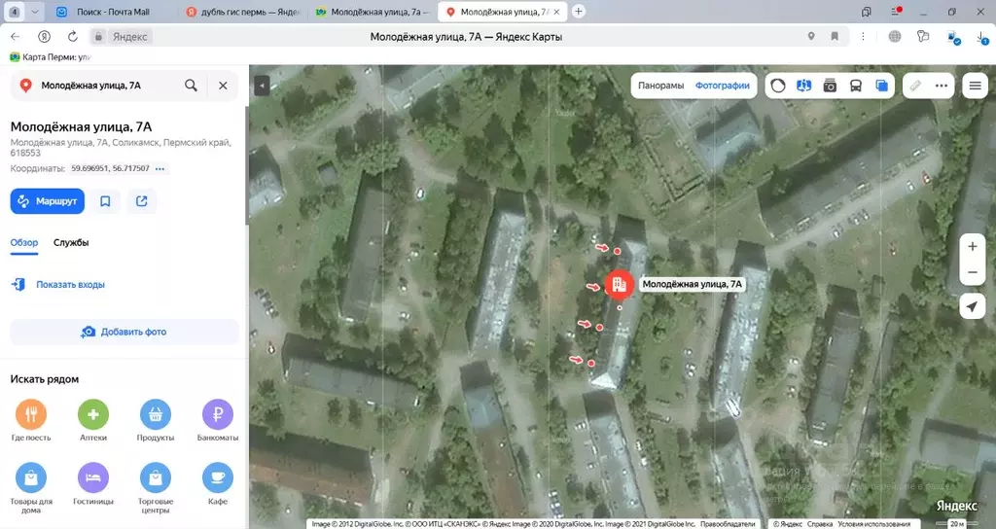The width and height of the screenshot is (996, 529).
Task: Switch to the Службы tab
Action: point(71,242)
